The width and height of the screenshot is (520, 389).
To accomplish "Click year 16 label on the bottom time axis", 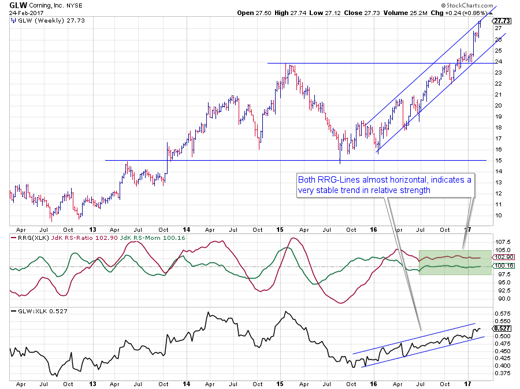I will click(373, 384).
